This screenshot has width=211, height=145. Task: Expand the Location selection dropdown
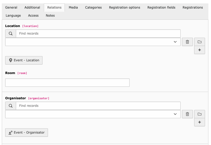pos(93,42)
